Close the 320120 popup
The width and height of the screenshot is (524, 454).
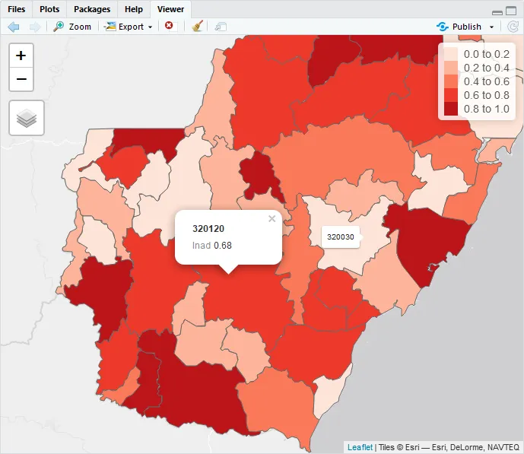click(x=272, y=219)
